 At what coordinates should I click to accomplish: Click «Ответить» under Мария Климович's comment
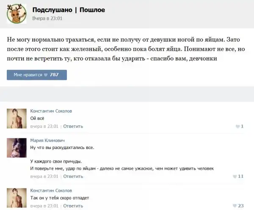(x=73, y=176)
